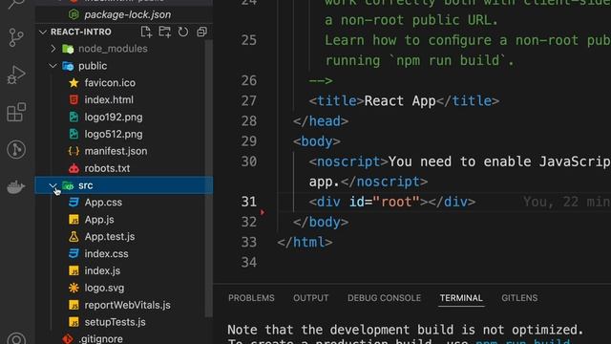
Task: Open App.css file
Action: point(103,203)
